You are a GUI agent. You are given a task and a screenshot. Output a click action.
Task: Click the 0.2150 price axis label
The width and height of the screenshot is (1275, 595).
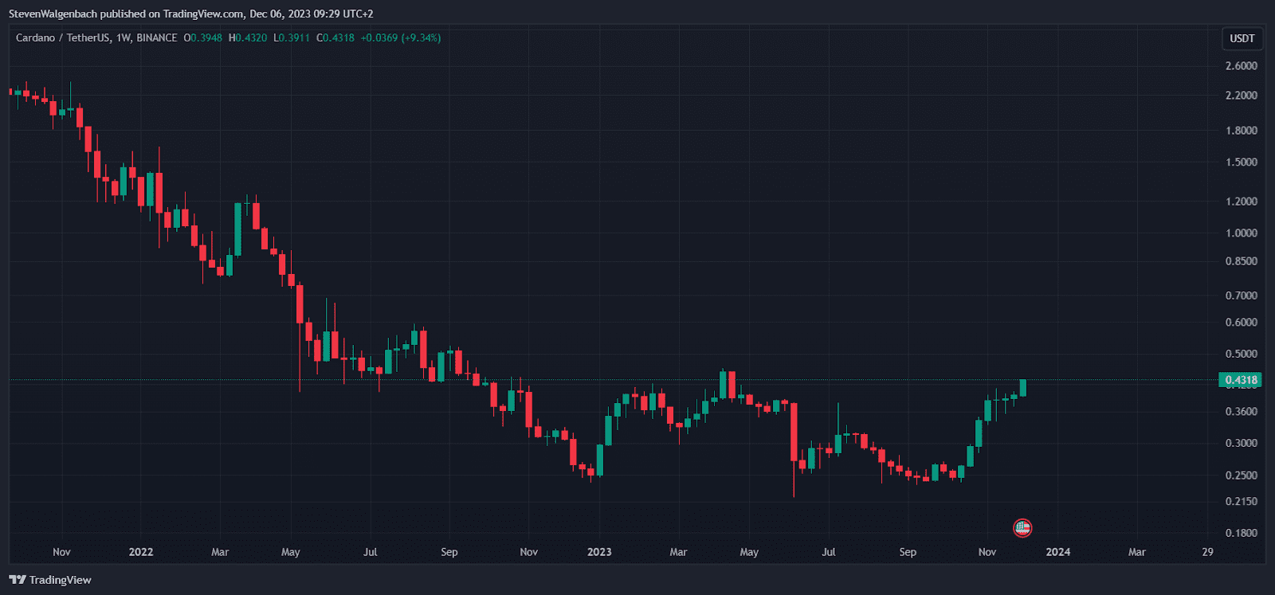pos(1242,502)
